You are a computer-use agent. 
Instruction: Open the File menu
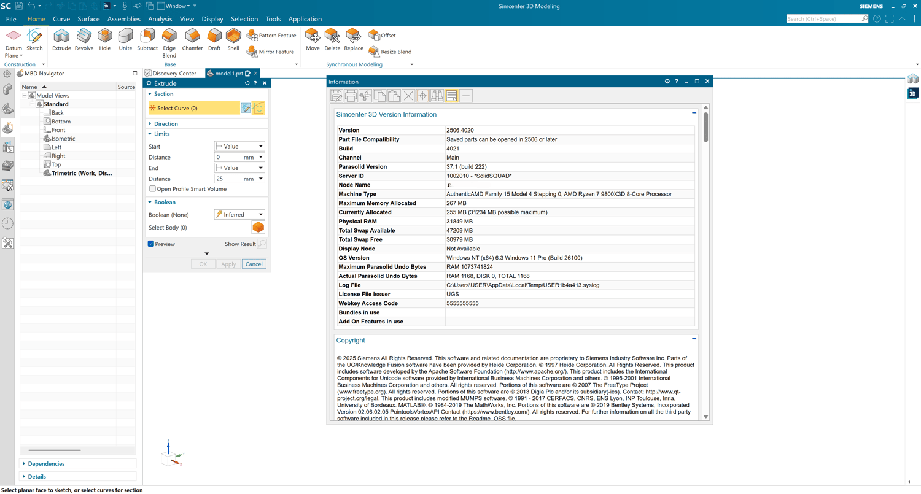click(x=11, y=19)
